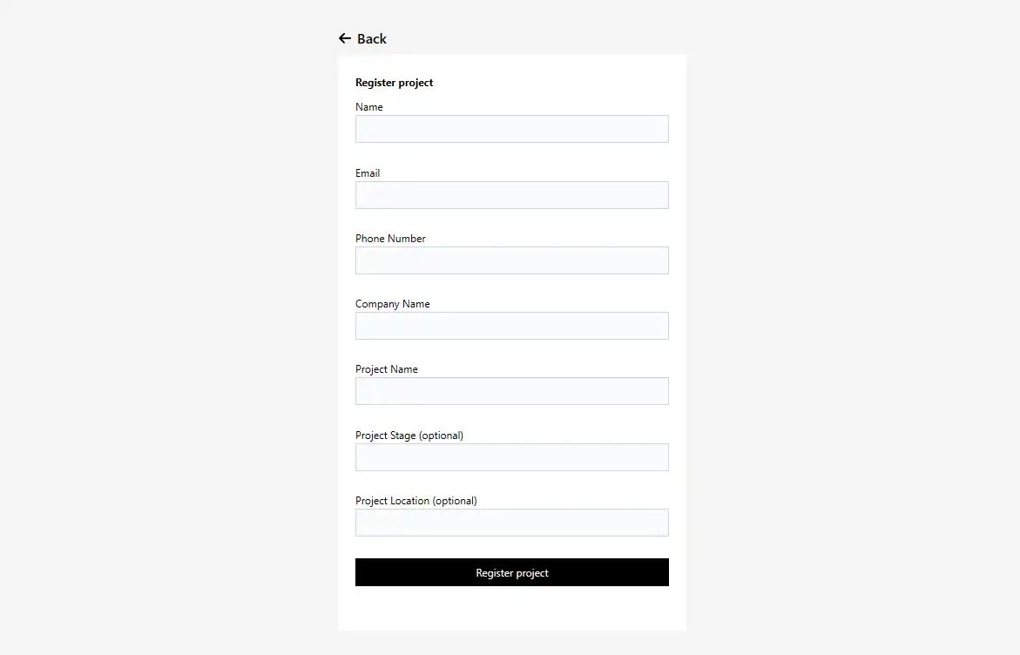
Task: Select the Project Location optional field
Action: [511, 522]
